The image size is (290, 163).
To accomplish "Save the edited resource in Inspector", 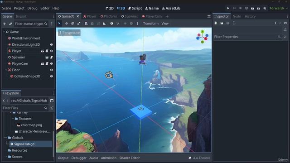I will pyautogui.click(x=228, y=23).
